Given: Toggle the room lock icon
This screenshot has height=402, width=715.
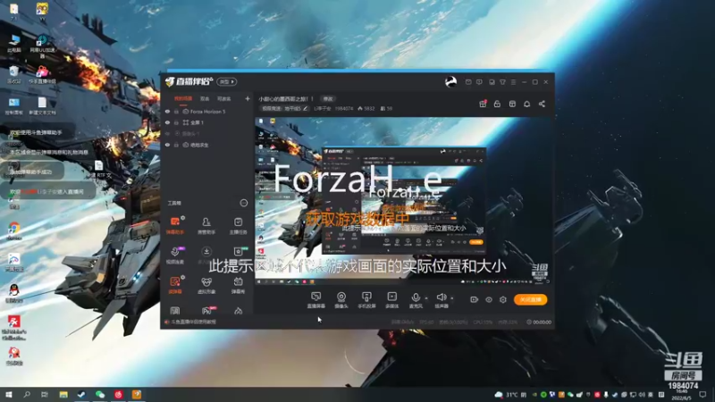Looking at the screenshot, I should tap(497, 104).
